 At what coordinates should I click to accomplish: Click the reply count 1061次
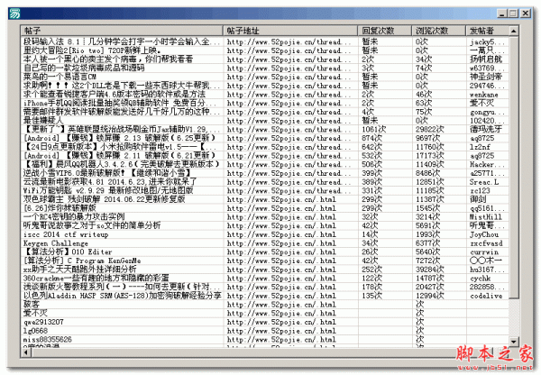pyautogui.click(x=373, y=130)
